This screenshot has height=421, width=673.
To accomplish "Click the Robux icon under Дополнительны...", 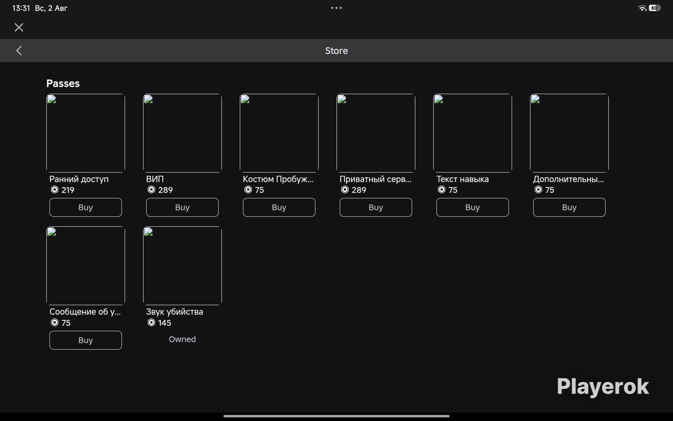I will [x=538, y=190].
